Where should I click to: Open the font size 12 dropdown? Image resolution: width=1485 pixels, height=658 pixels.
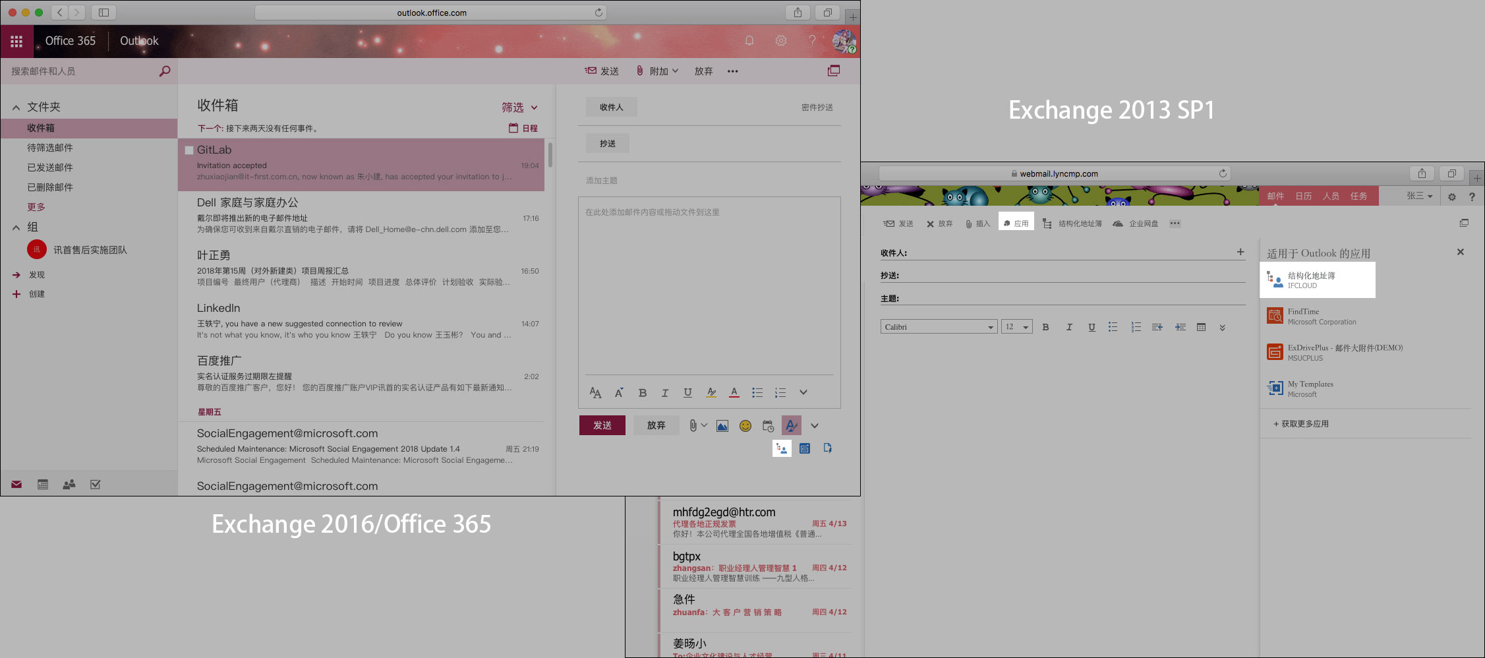click(1016, 327)
